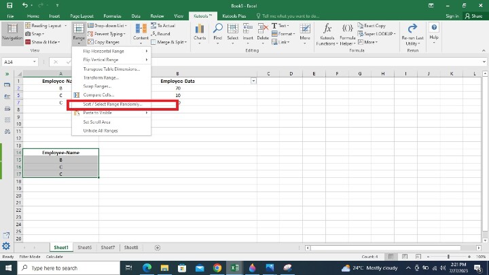Click the Round tool
This screenshot has height=275, width=489.
(160, 34)
